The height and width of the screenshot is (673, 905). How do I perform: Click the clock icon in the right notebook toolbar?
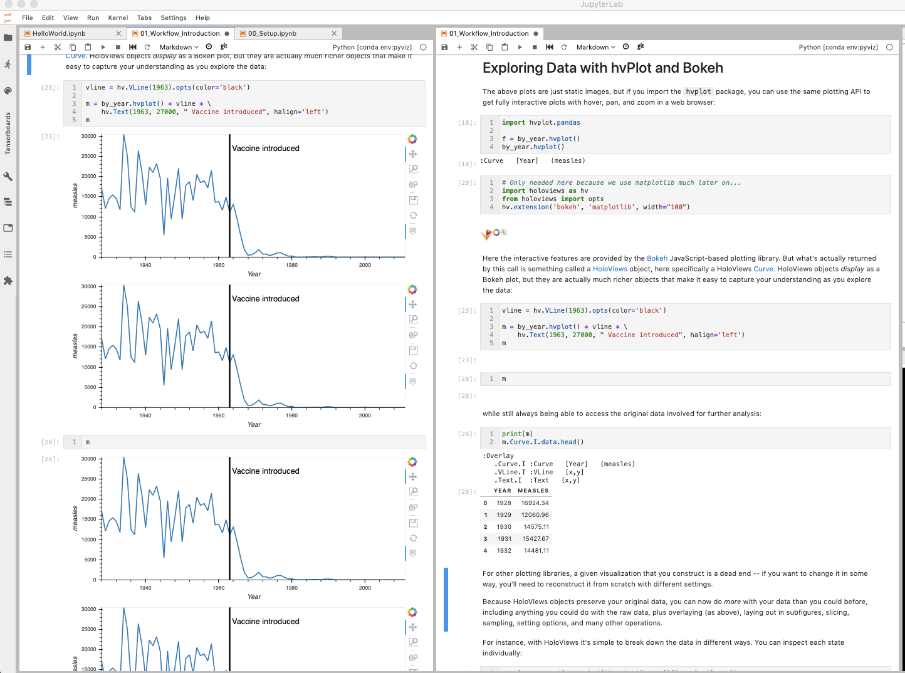(625, 46)
